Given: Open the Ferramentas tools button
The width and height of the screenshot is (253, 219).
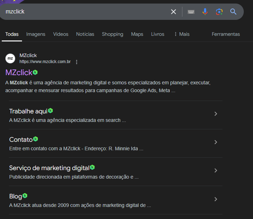Looking at the screenshot, I should pyautogui.click(x=226, y=34).
